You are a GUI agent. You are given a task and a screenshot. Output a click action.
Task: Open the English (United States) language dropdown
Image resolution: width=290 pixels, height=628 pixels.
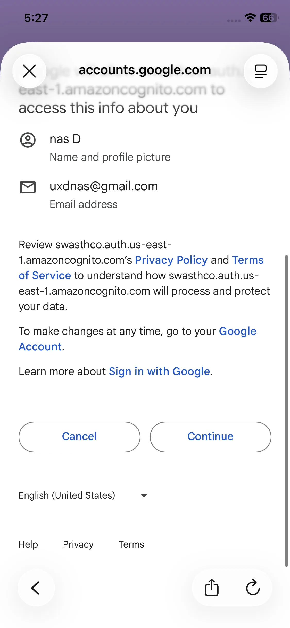pyautogui.click(x=67, y=495)
